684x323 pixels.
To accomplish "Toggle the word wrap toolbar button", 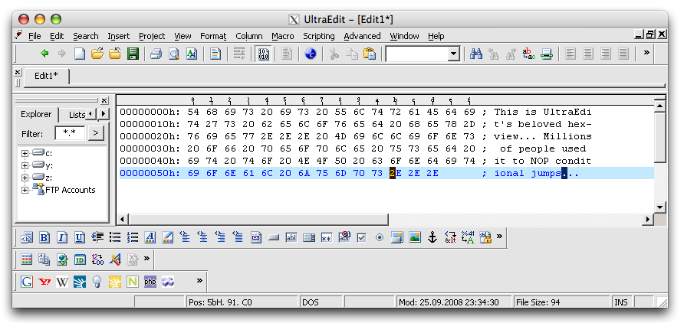I will [239, 54].
